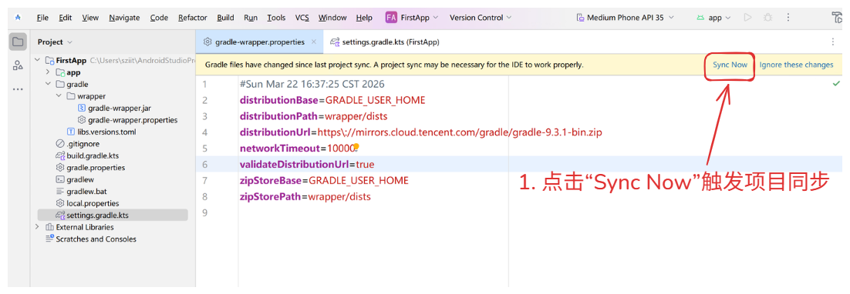Screen dimensions: 850x294
Task: Open the Version Control dropdown
Action: (x=481, y=17)
